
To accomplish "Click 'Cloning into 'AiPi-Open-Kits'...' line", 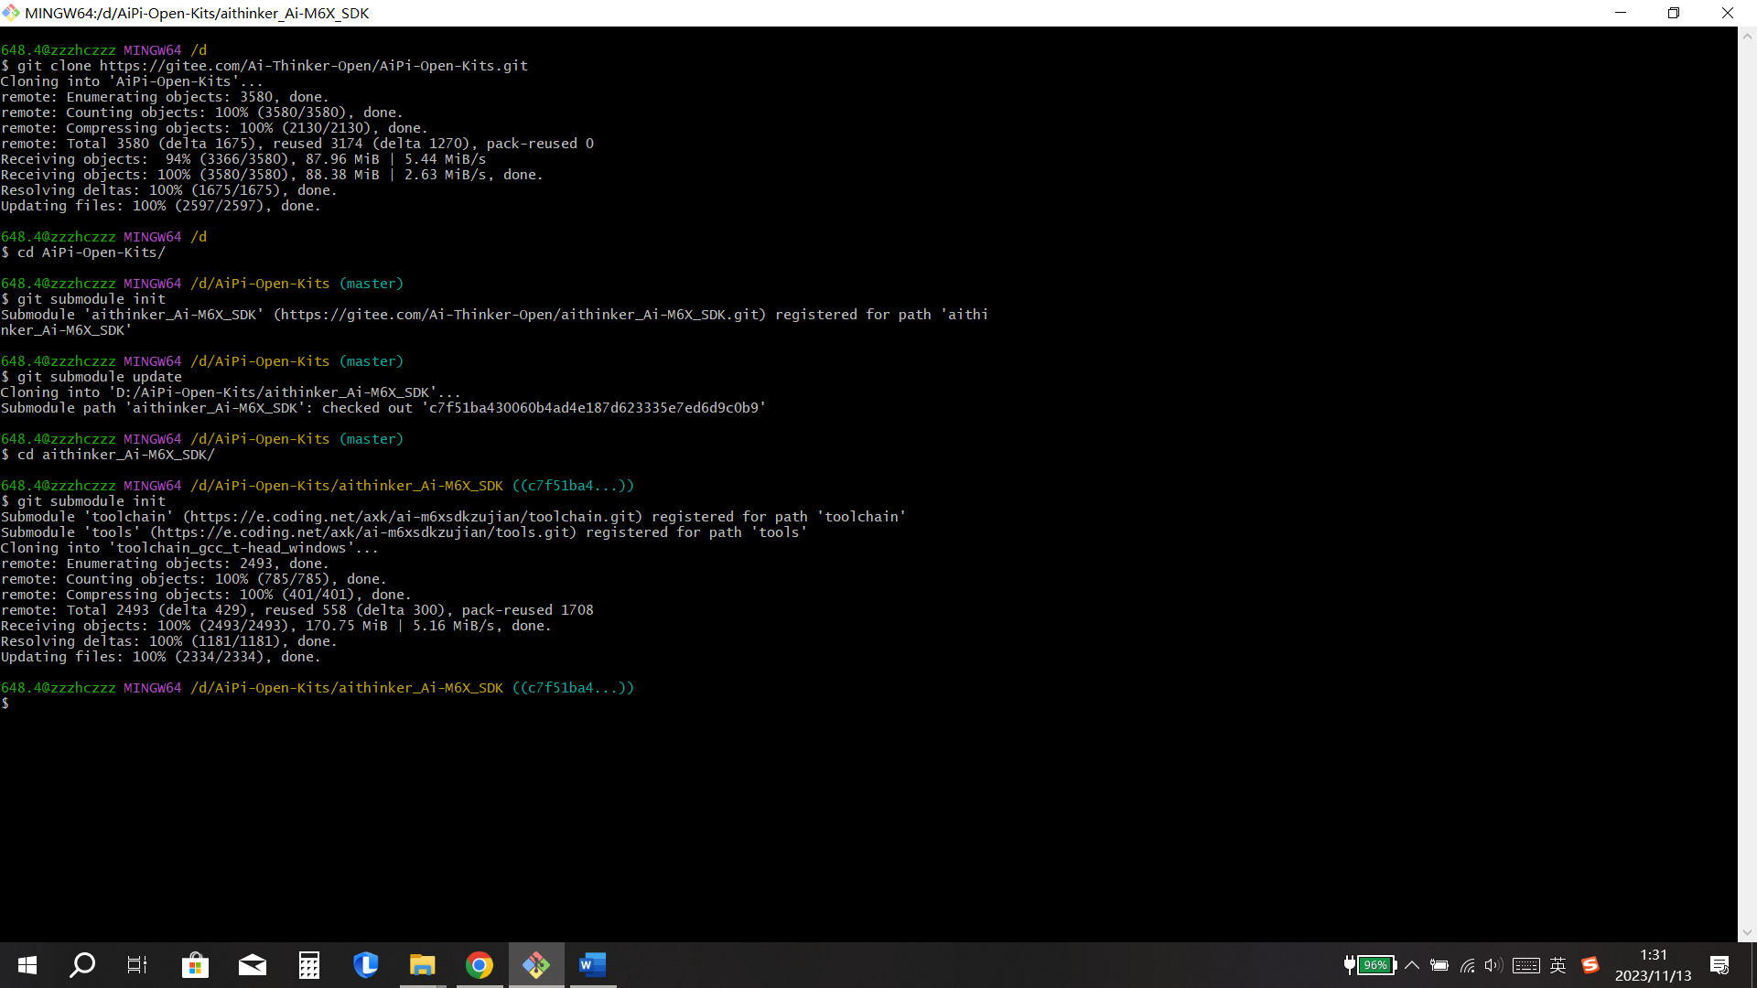I will [x=132, y=81].
